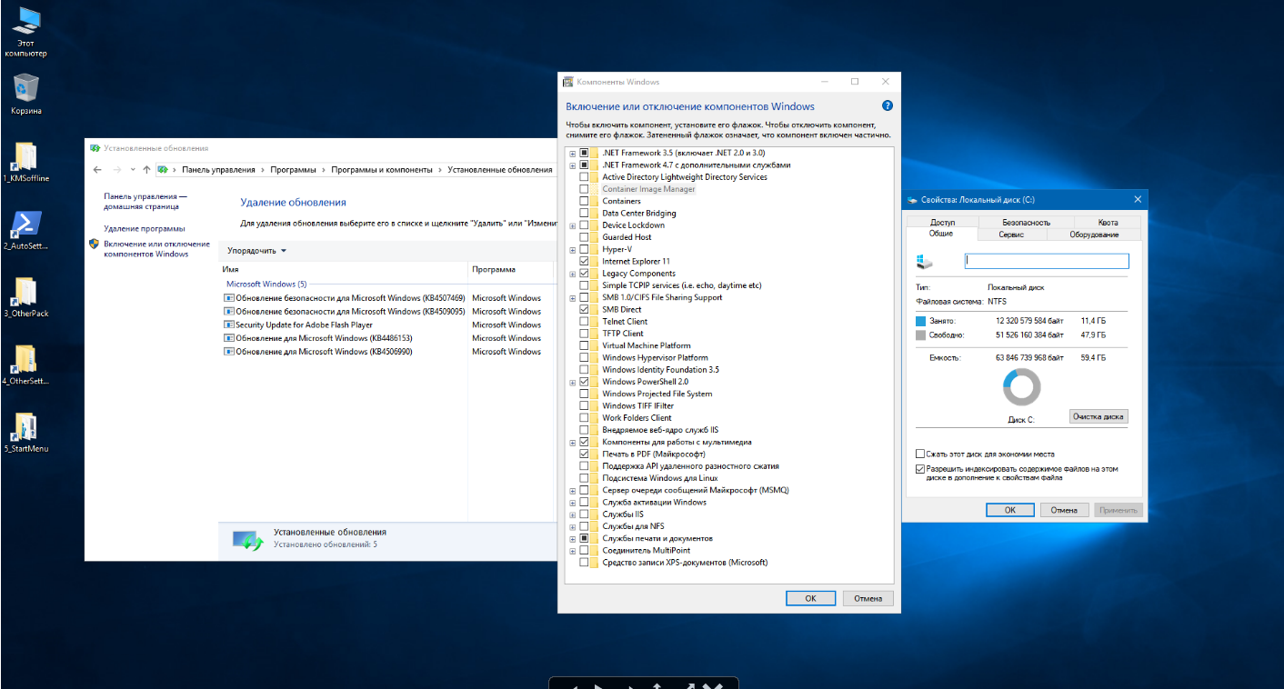Click the installed updates icon in details pane
Screen dimensions: 1284x689
coord(247,541)
